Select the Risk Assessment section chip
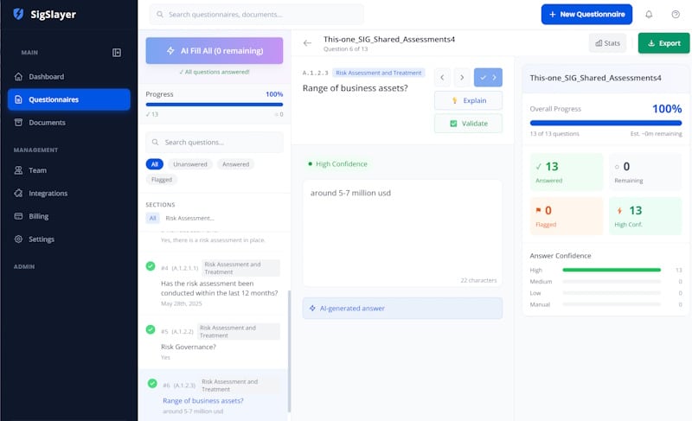The height and width of the screenshot is (421, 692). [189, 218]
